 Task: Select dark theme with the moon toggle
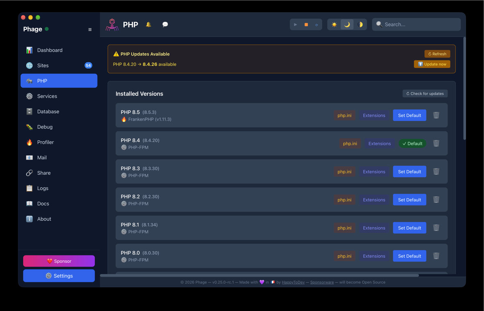pyautogui.click(x=347, y=25)
